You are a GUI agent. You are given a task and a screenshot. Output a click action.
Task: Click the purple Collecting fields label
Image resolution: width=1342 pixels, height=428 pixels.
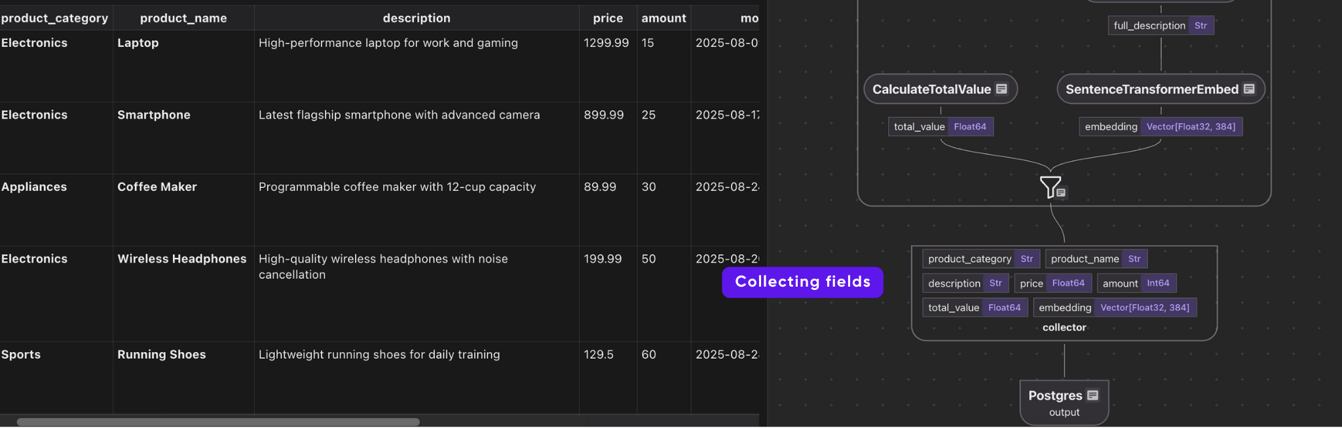(802, 282)
